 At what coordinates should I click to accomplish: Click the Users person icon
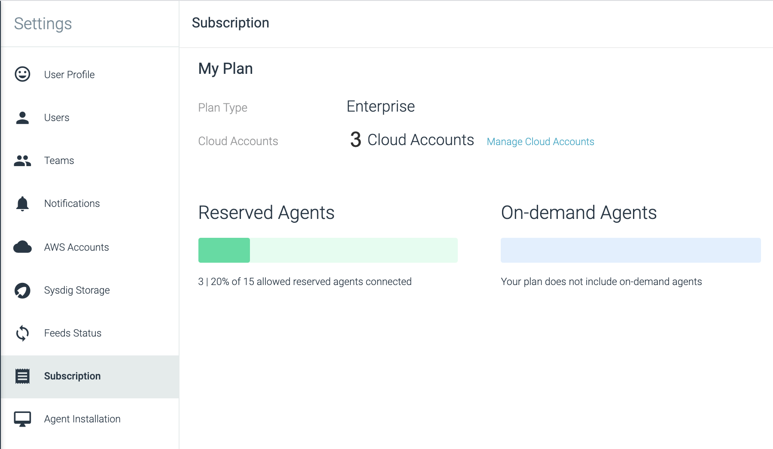click(x=22, y=118)
